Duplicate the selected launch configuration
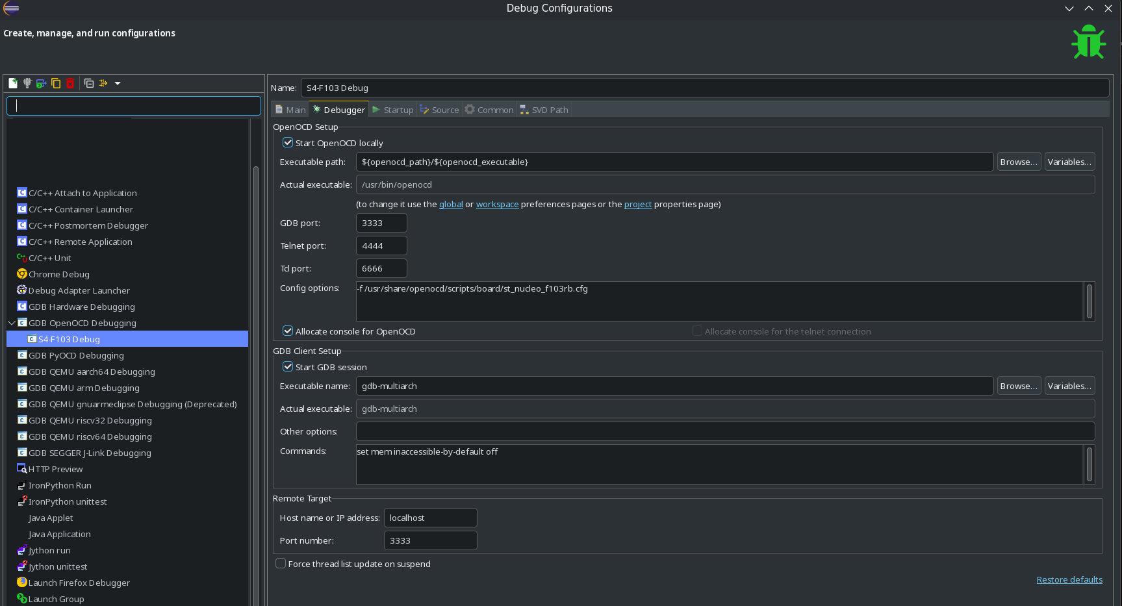This screenshot has width=1122, height=606. pyautogui.click(x=56, y=83)
